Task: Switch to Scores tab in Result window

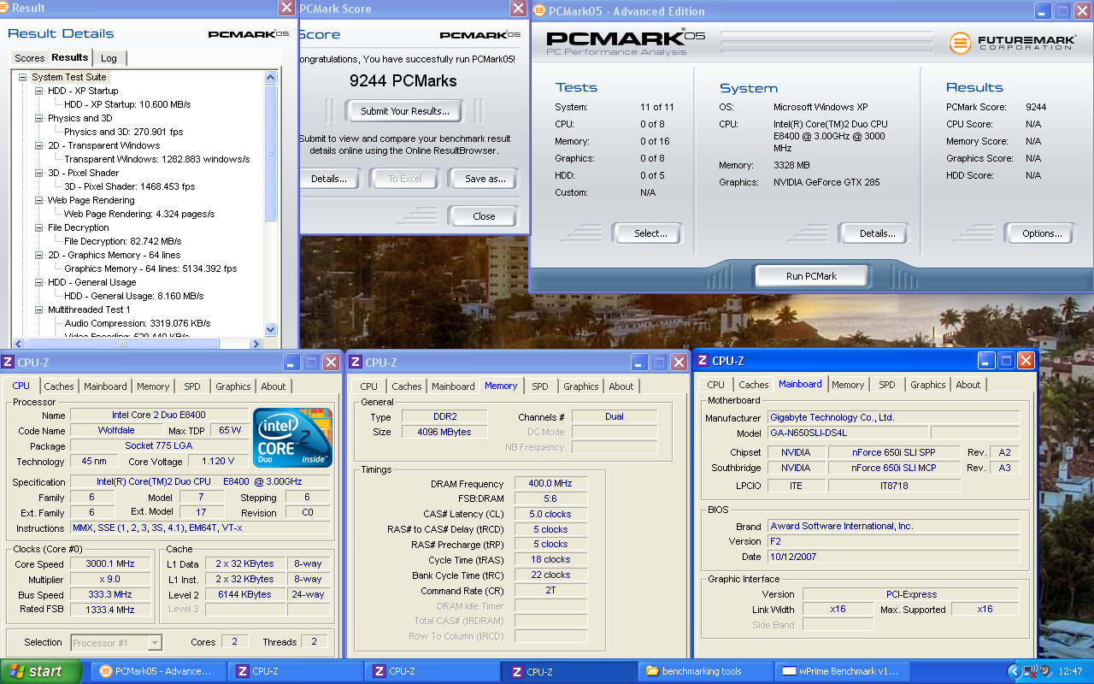Action: (30, 58)
